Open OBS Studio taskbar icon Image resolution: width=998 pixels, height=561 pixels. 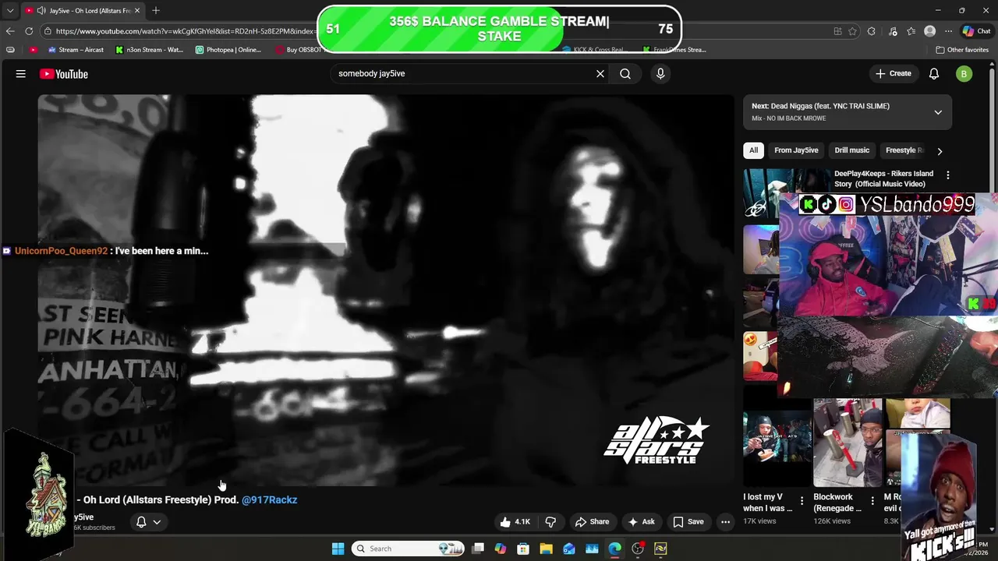coord(638,549)
